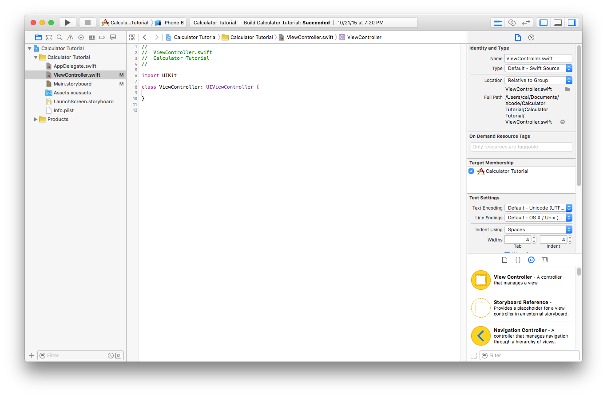607x397 pixels.
Task: Toggle the navigator pane visibility
Action: [544, 23]
